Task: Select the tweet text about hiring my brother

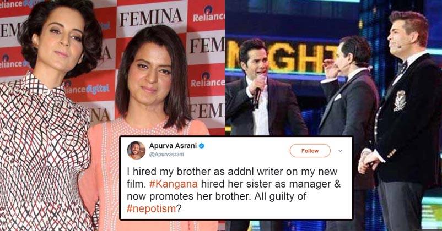Action: tap(234, 190)
